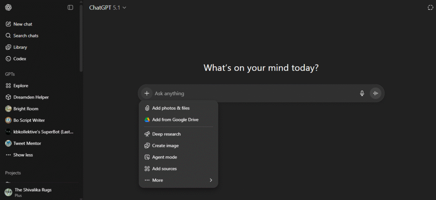Viewport: 436px width, 200px height.
Task: Click the Explore GPTs grid icon
Action: click(8, 86)
